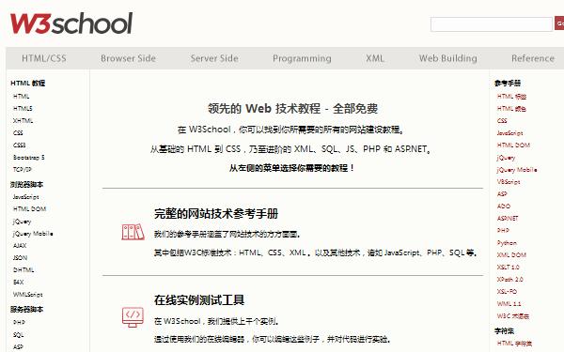Open the CSS link under HTML 教程

click(x=18, y=133)
